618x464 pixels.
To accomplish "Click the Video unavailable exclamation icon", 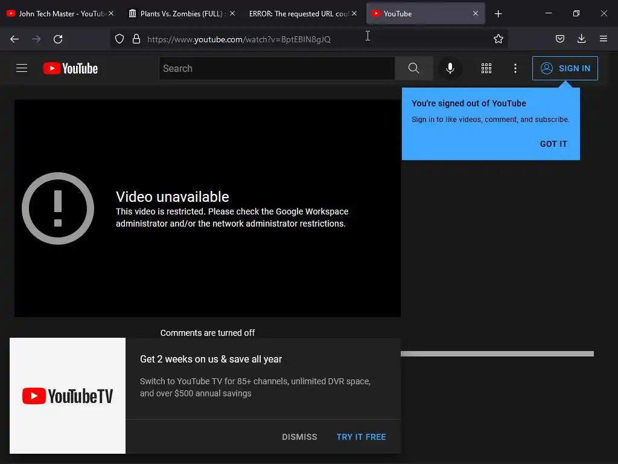I will pyautogui.click(x=58, y=208).
